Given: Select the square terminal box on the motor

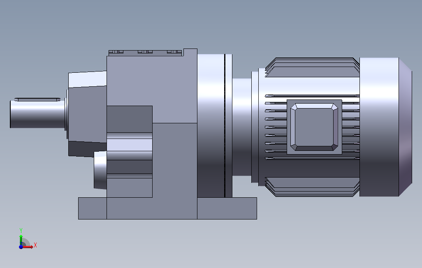Looking at the screenshot, I should coord(314,127).
